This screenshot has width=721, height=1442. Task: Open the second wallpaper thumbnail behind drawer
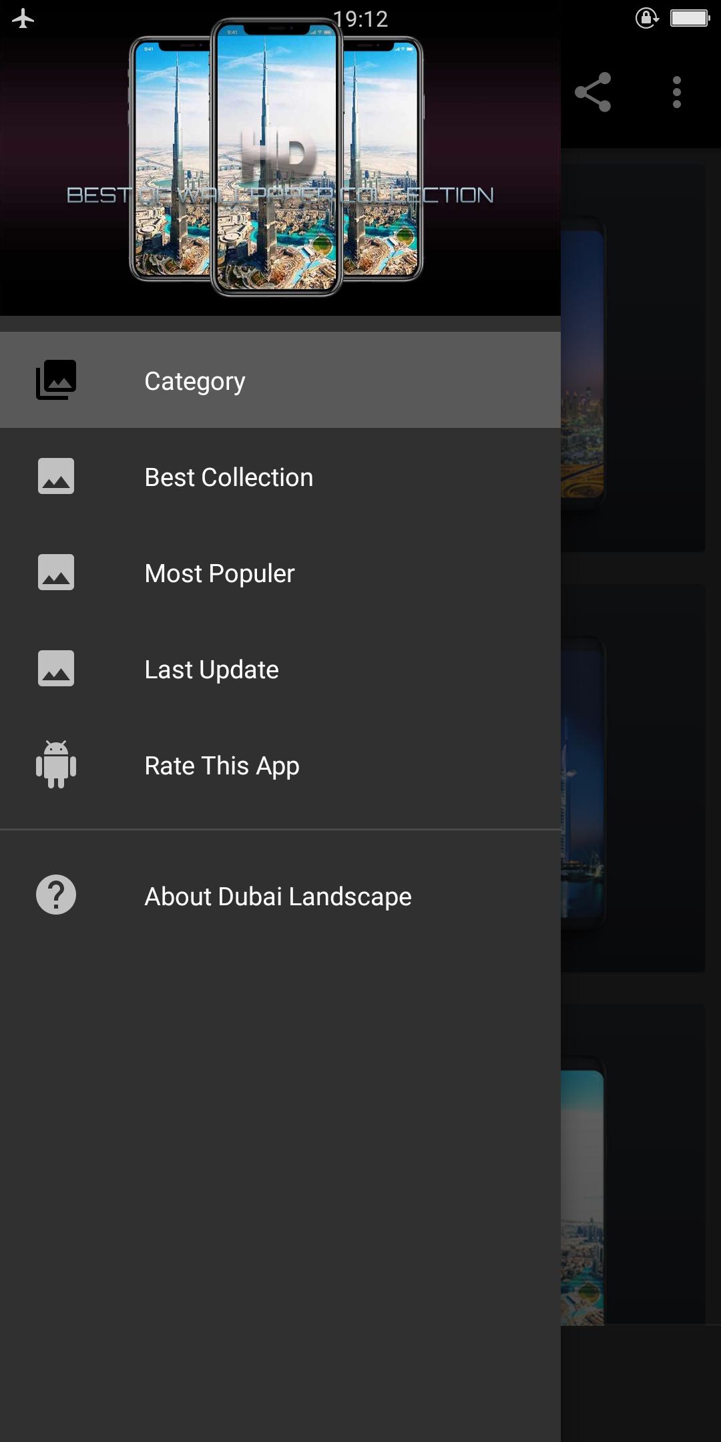[x=633, y=778]
